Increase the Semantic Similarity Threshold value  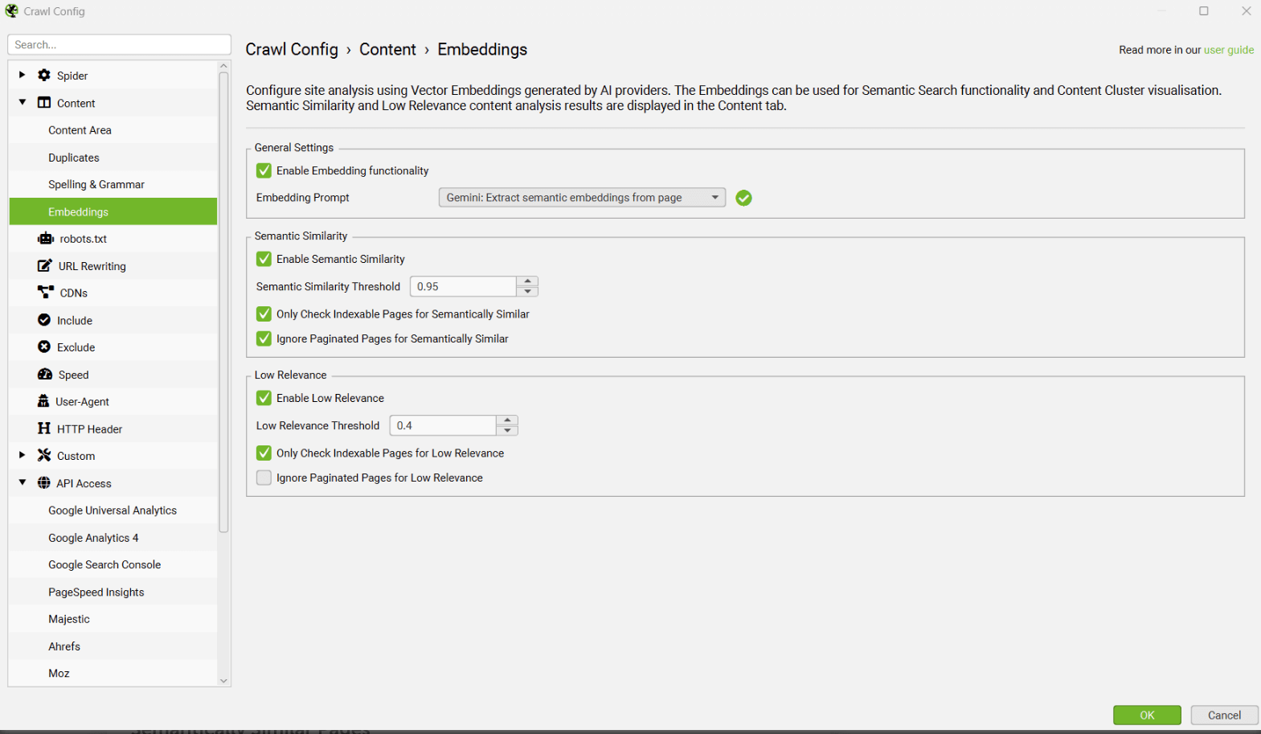pyautogui.click(x=527, y=281)
